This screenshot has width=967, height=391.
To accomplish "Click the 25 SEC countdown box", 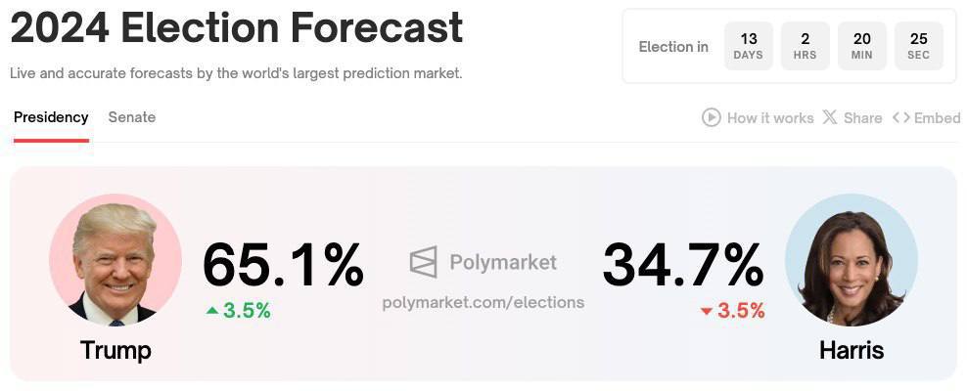I will point(918,46).
